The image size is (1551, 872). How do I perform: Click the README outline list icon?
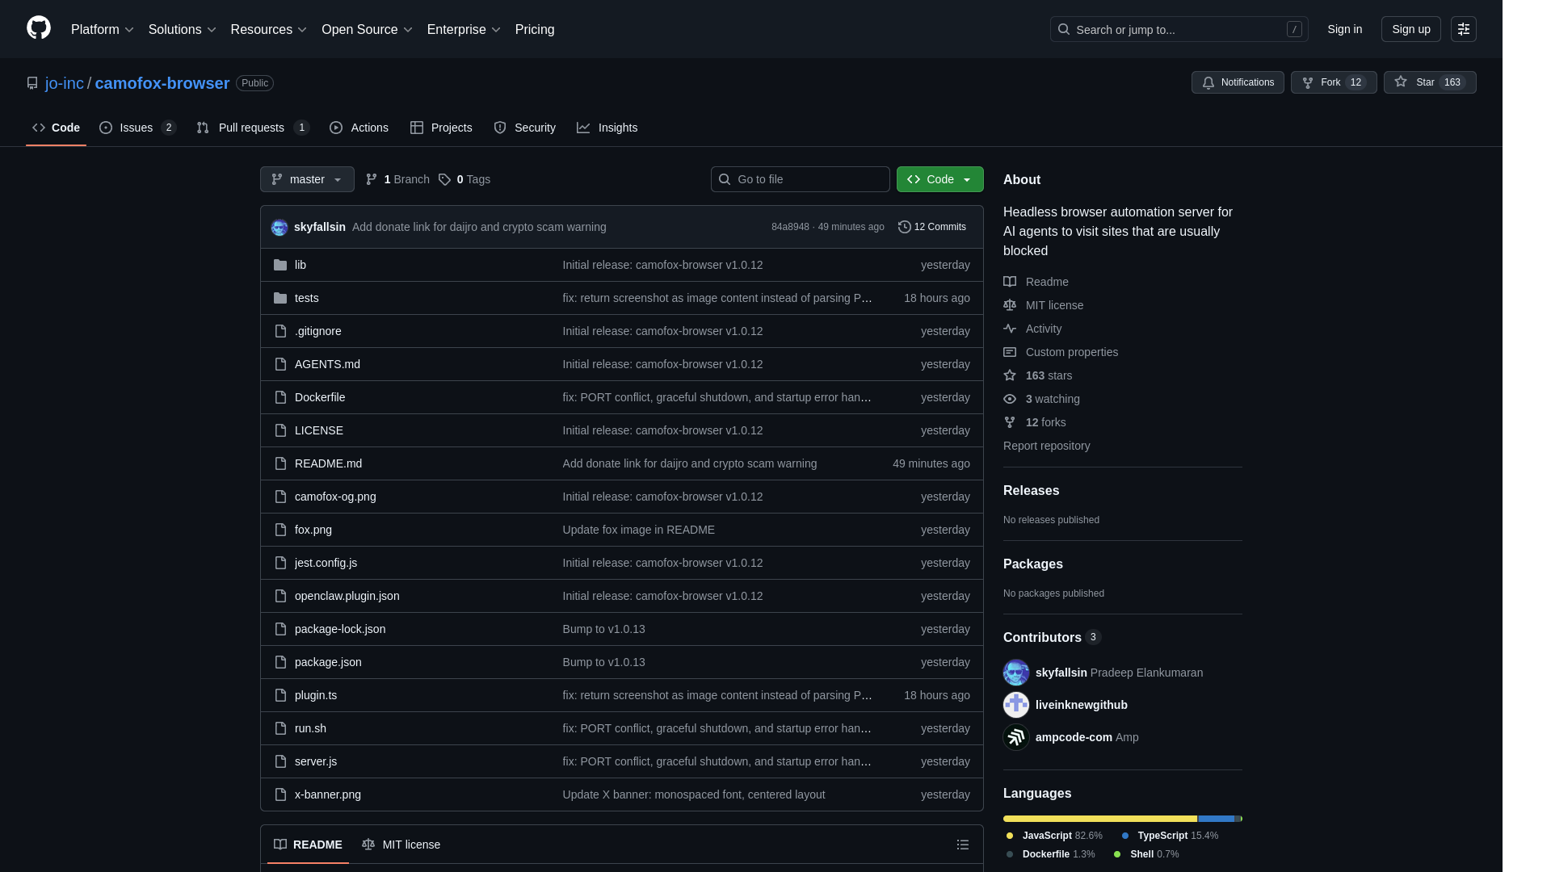click(962, 845)
